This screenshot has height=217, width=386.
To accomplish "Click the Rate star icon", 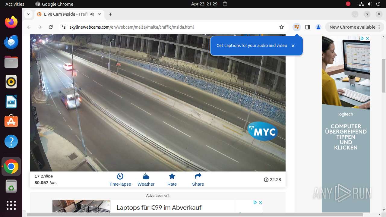I will 172,176.
